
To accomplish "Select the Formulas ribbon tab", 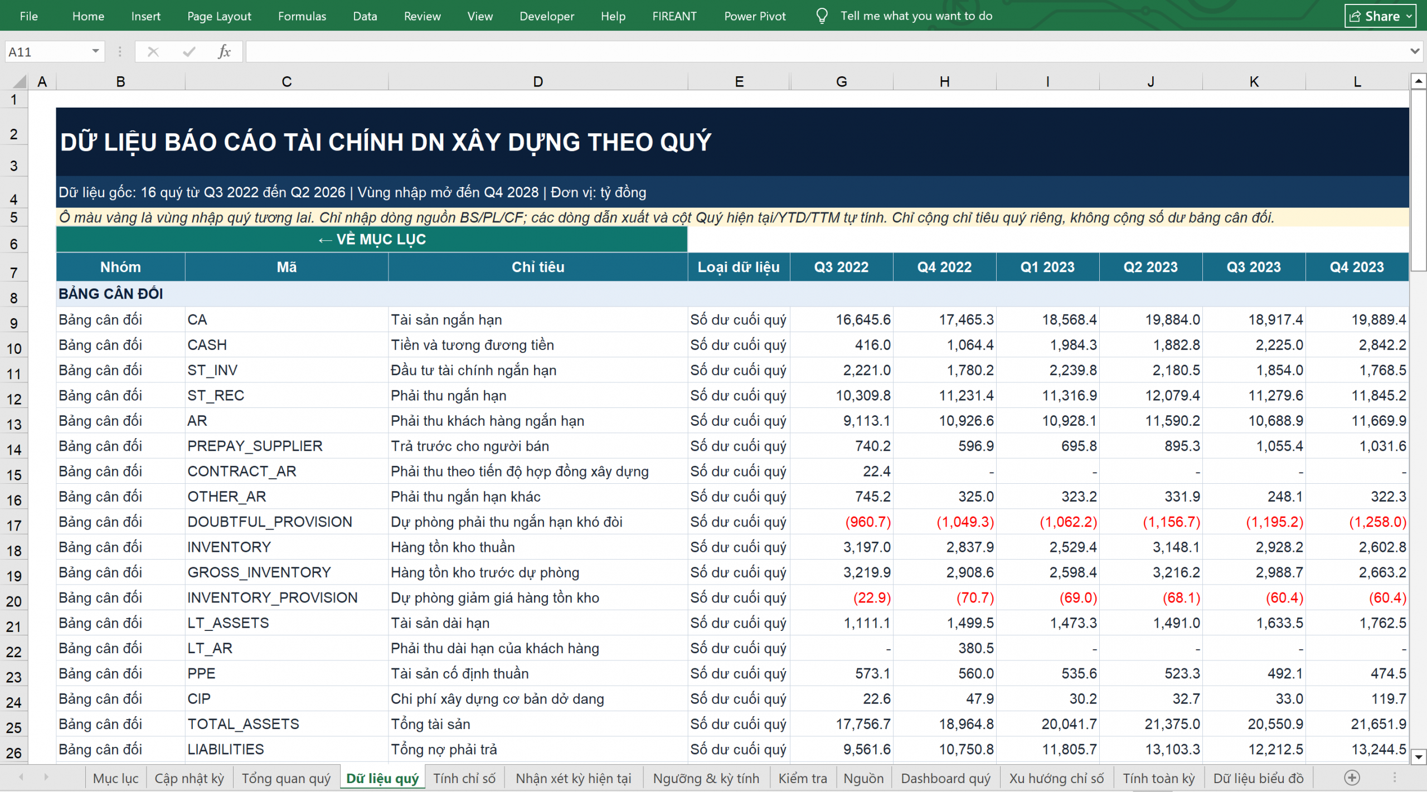I will click(302, 16).
